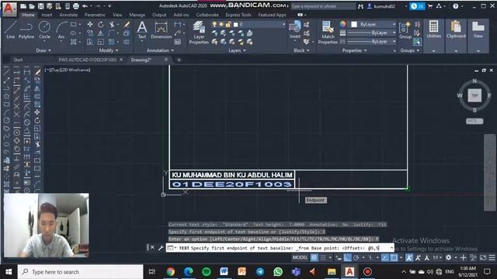Expand the Modify panel
The height and width of the screenshot is (279, 497).
tap(109, 50)
